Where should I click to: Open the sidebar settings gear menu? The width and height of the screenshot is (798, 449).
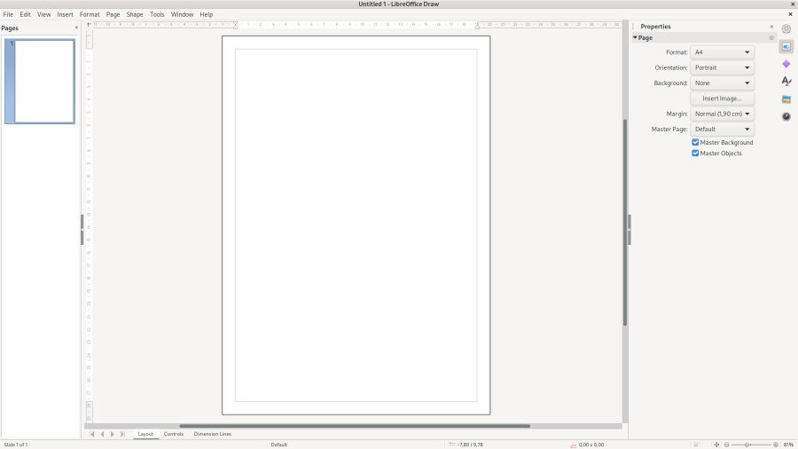[786, 28]
